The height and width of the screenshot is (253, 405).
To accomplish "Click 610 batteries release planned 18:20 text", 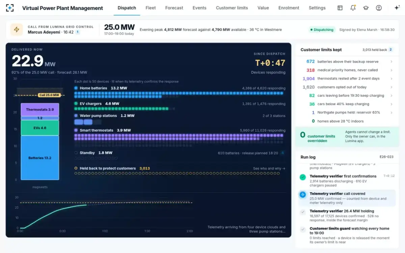I will tap(248, 153).
